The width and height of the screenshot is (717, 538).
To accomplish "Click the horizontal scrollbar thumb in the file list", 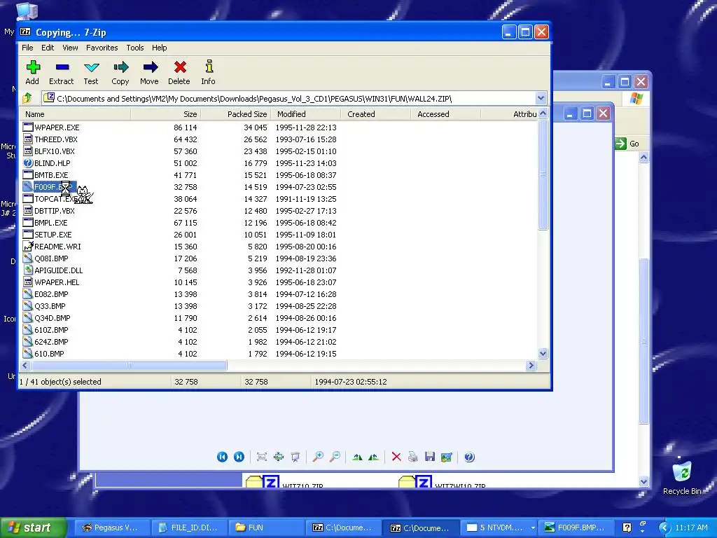I will [129, 365].
